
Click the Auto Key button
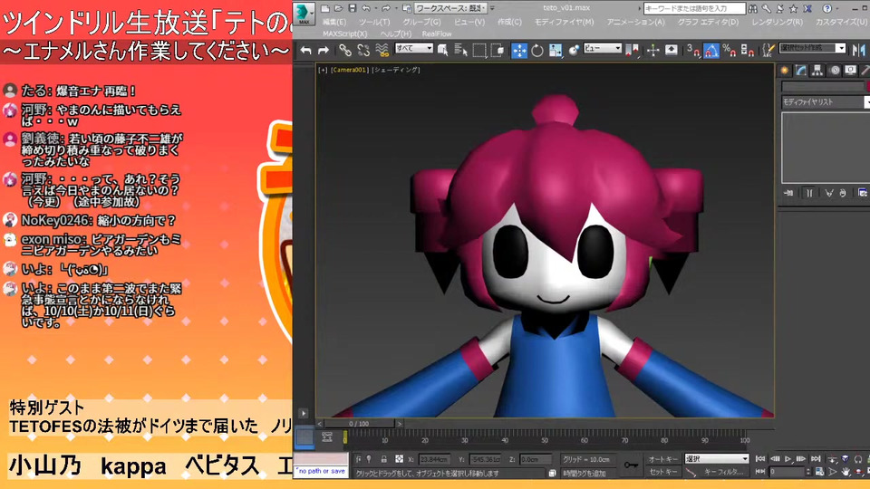click(x=663, y=459)
